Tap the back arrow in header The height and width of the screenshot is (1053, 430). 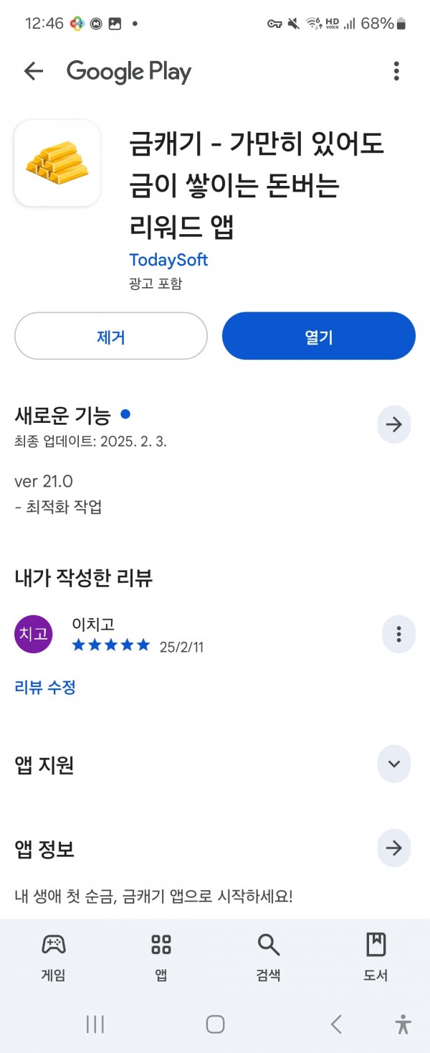[x=34, y=71]
